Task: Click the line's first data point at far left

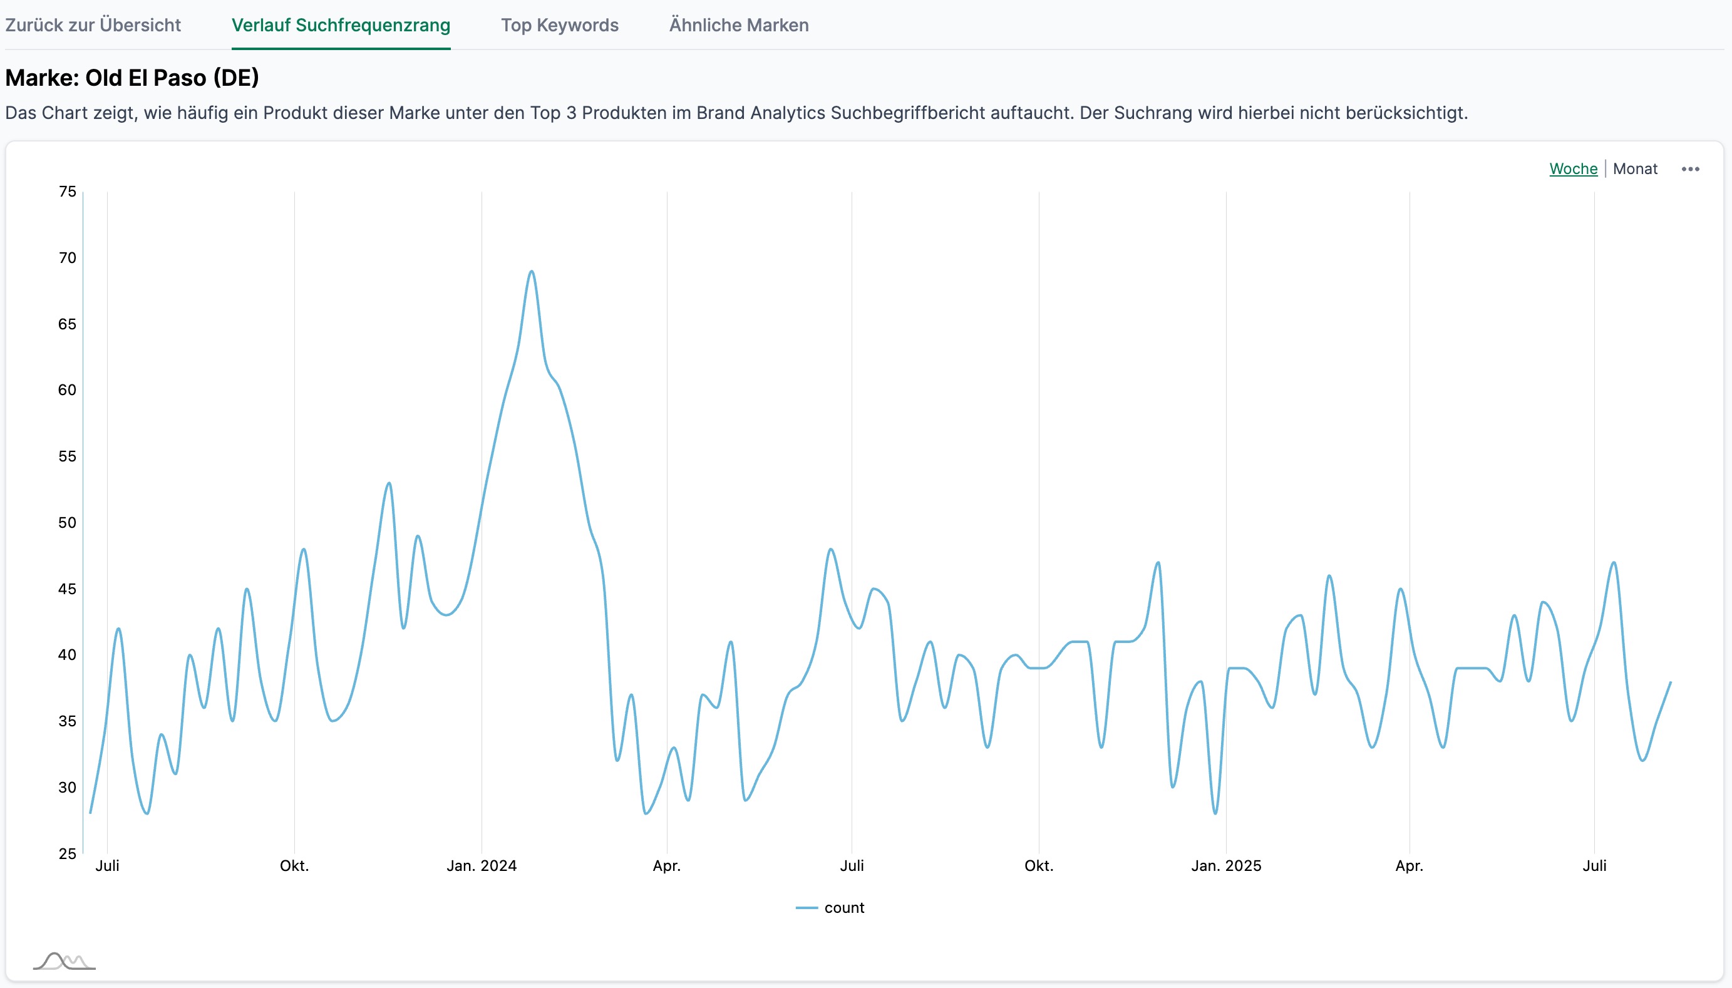Action: [x=90, y=812]
